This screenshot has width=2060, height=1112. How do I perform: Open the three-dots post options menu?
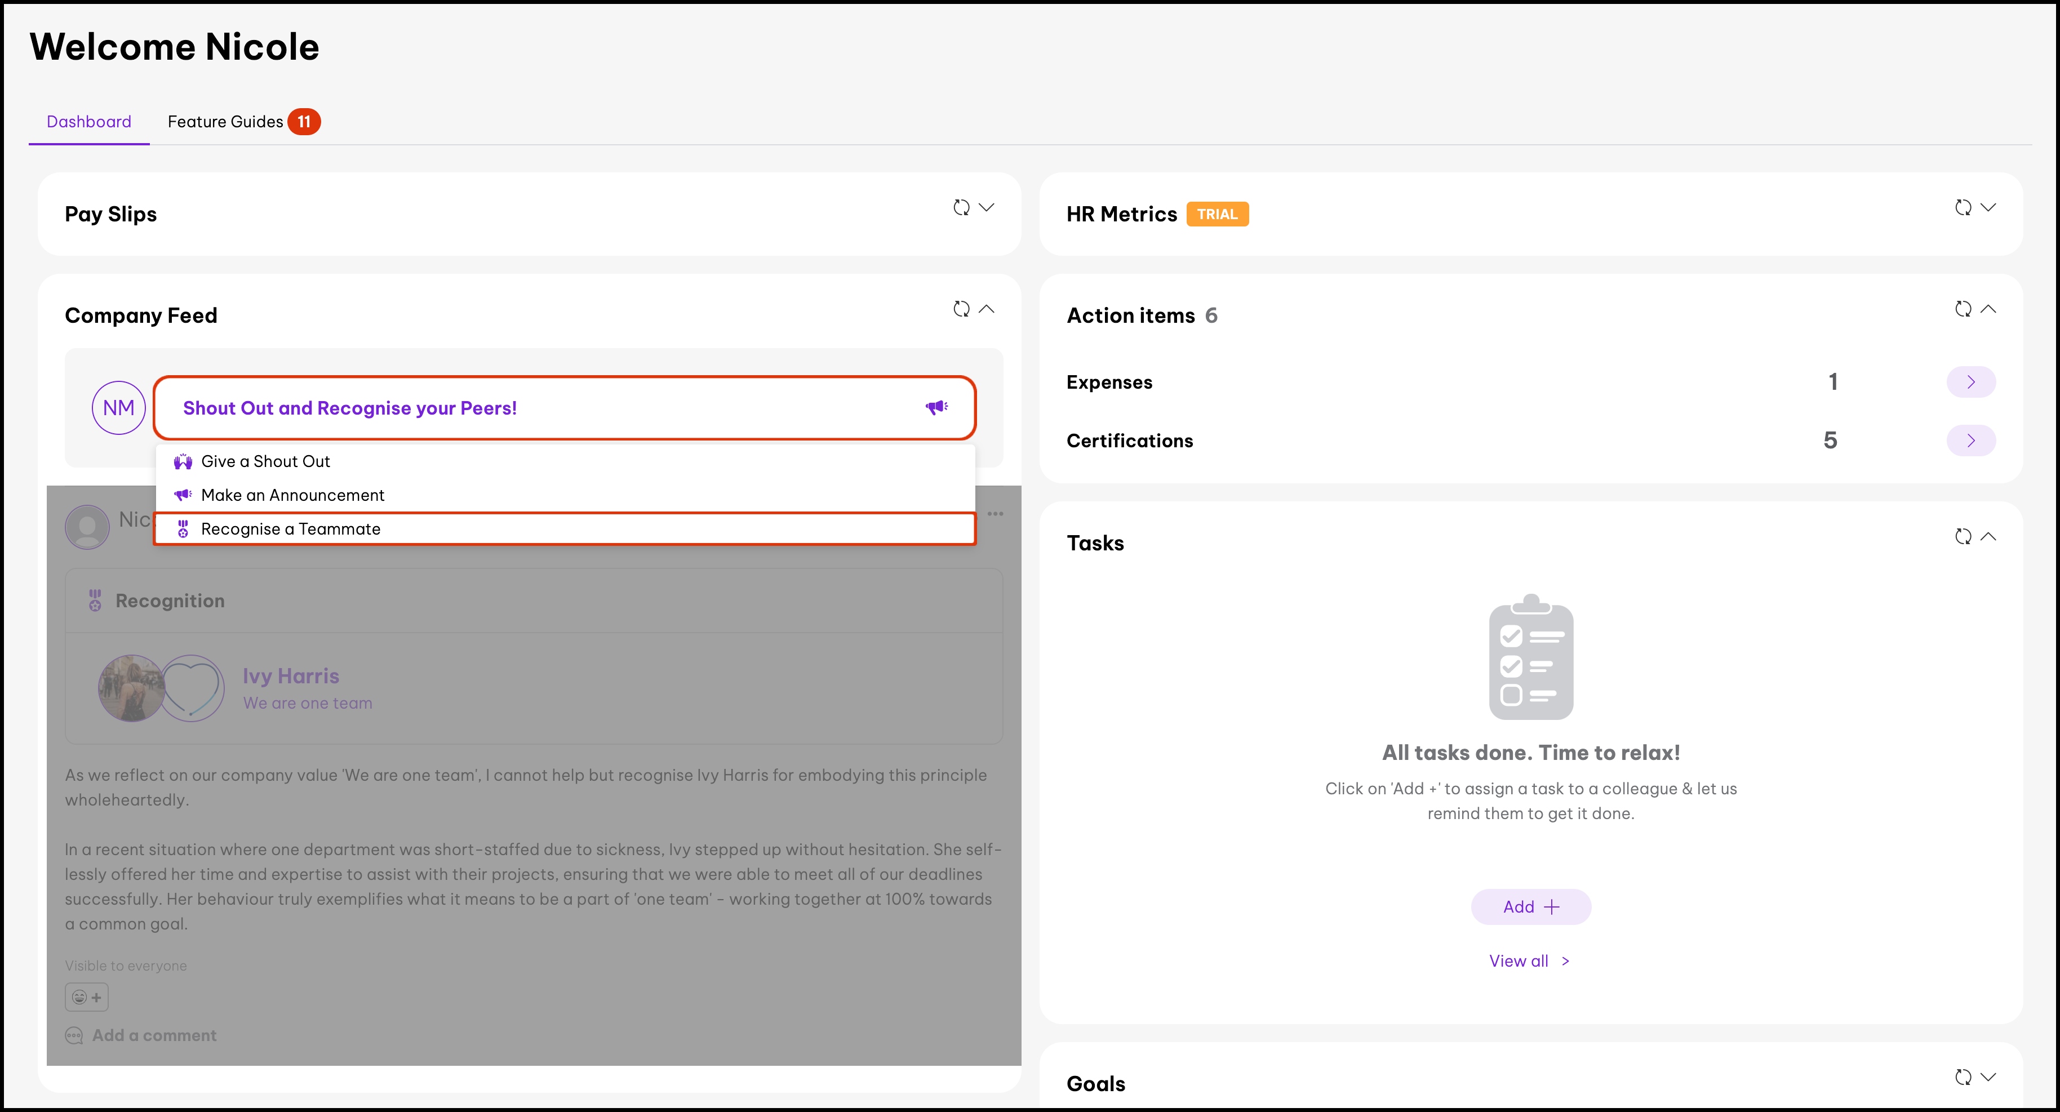(x=995, y=514)
